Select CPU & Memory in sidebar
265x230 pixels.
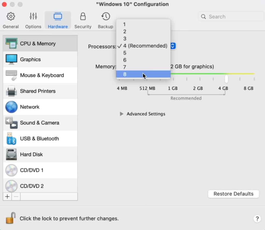coord(40,44)
